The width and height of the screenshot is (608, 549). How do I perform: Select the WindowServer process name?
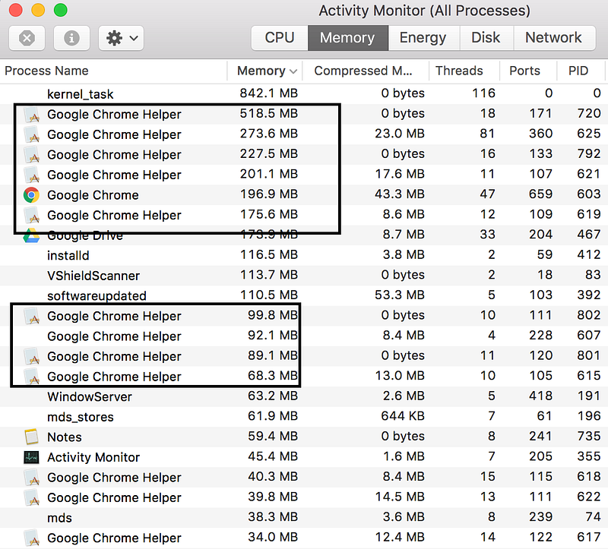(x=90, y=396)
